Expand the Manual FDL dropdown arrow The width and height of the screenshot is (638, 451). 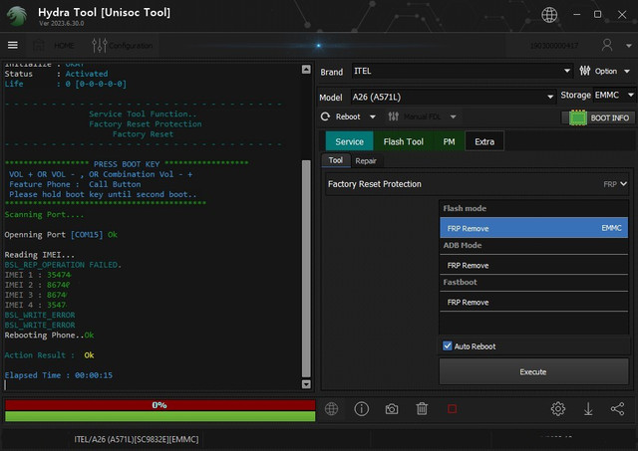pos(453,117)
